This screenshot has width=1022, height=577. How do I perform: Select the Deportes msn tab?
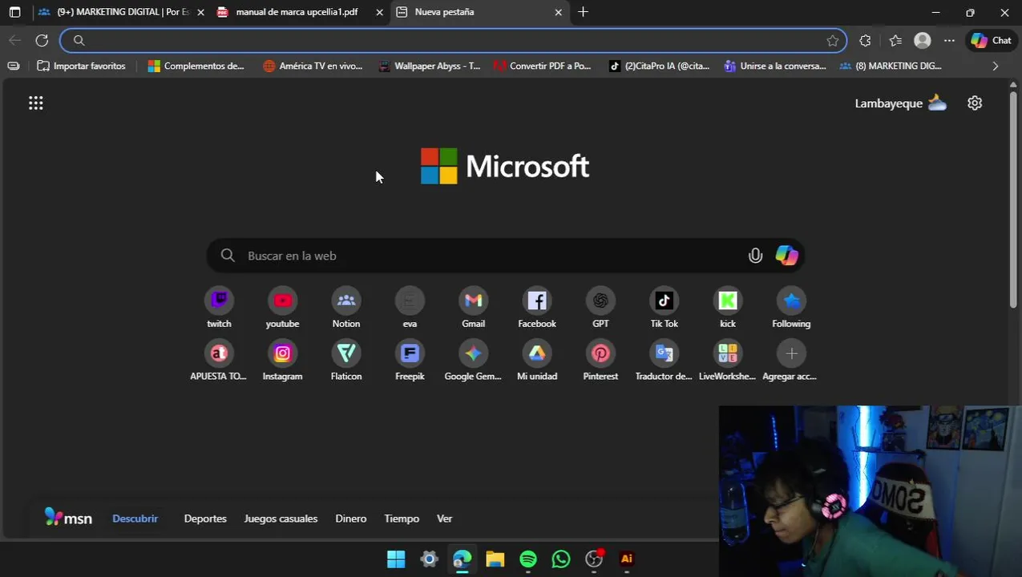(x=205, y=518)
